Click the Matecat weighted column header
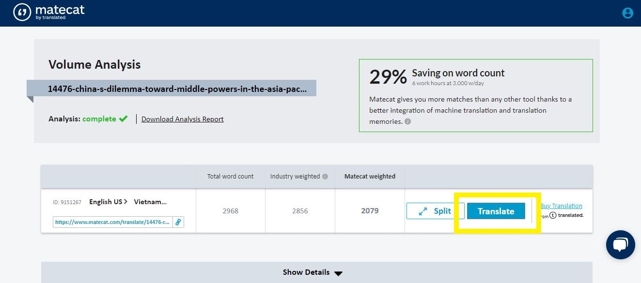This screenshot has height=283, width=641. 370,177
